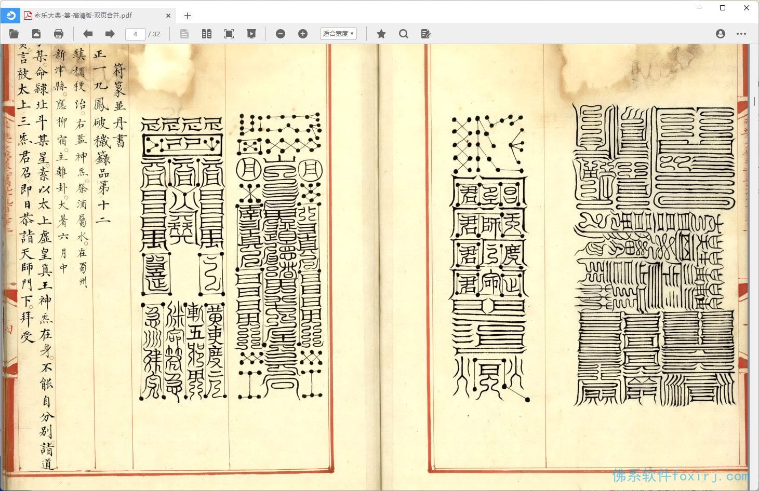Select the 永乐大典 PDF tab
The image size is (759, 491).
97,16
